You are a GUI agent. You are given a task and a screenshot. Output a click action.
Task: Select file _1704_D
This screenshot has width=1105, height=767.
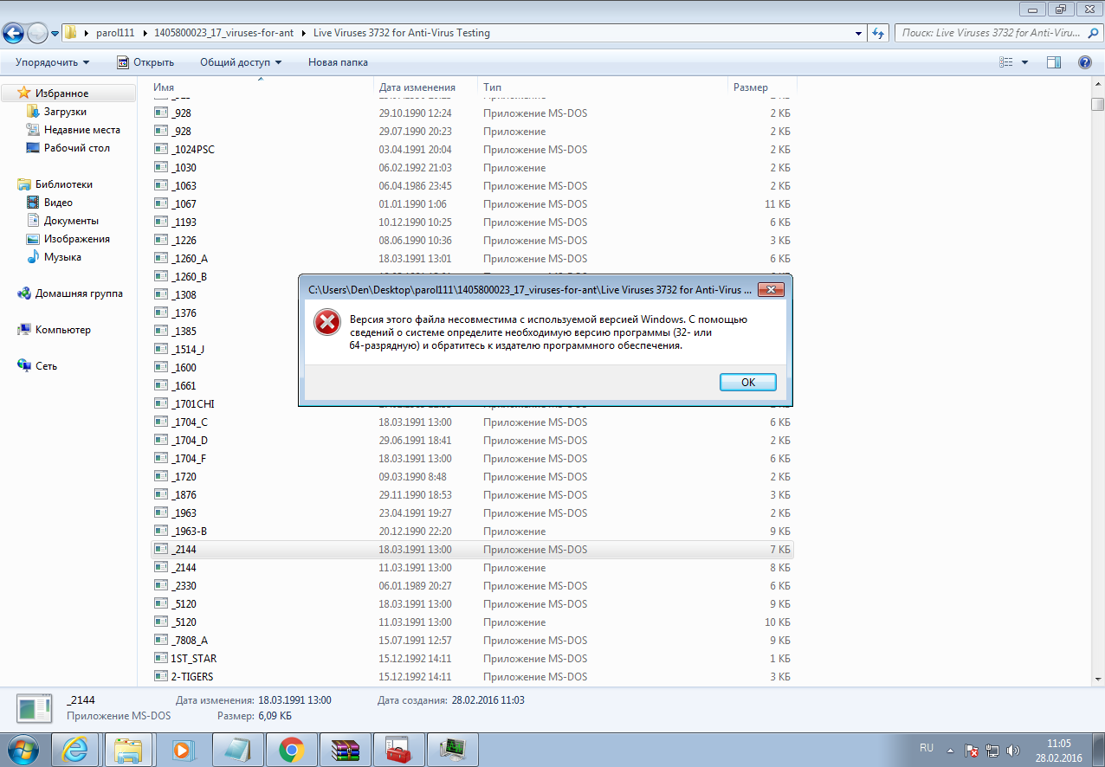(x=190, y=441)
